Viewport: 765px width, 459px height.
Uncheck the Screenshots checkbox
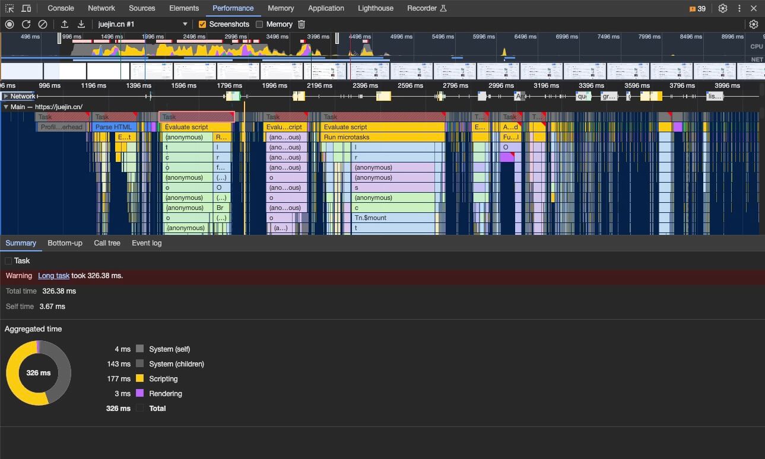click(x=202, y=24)
